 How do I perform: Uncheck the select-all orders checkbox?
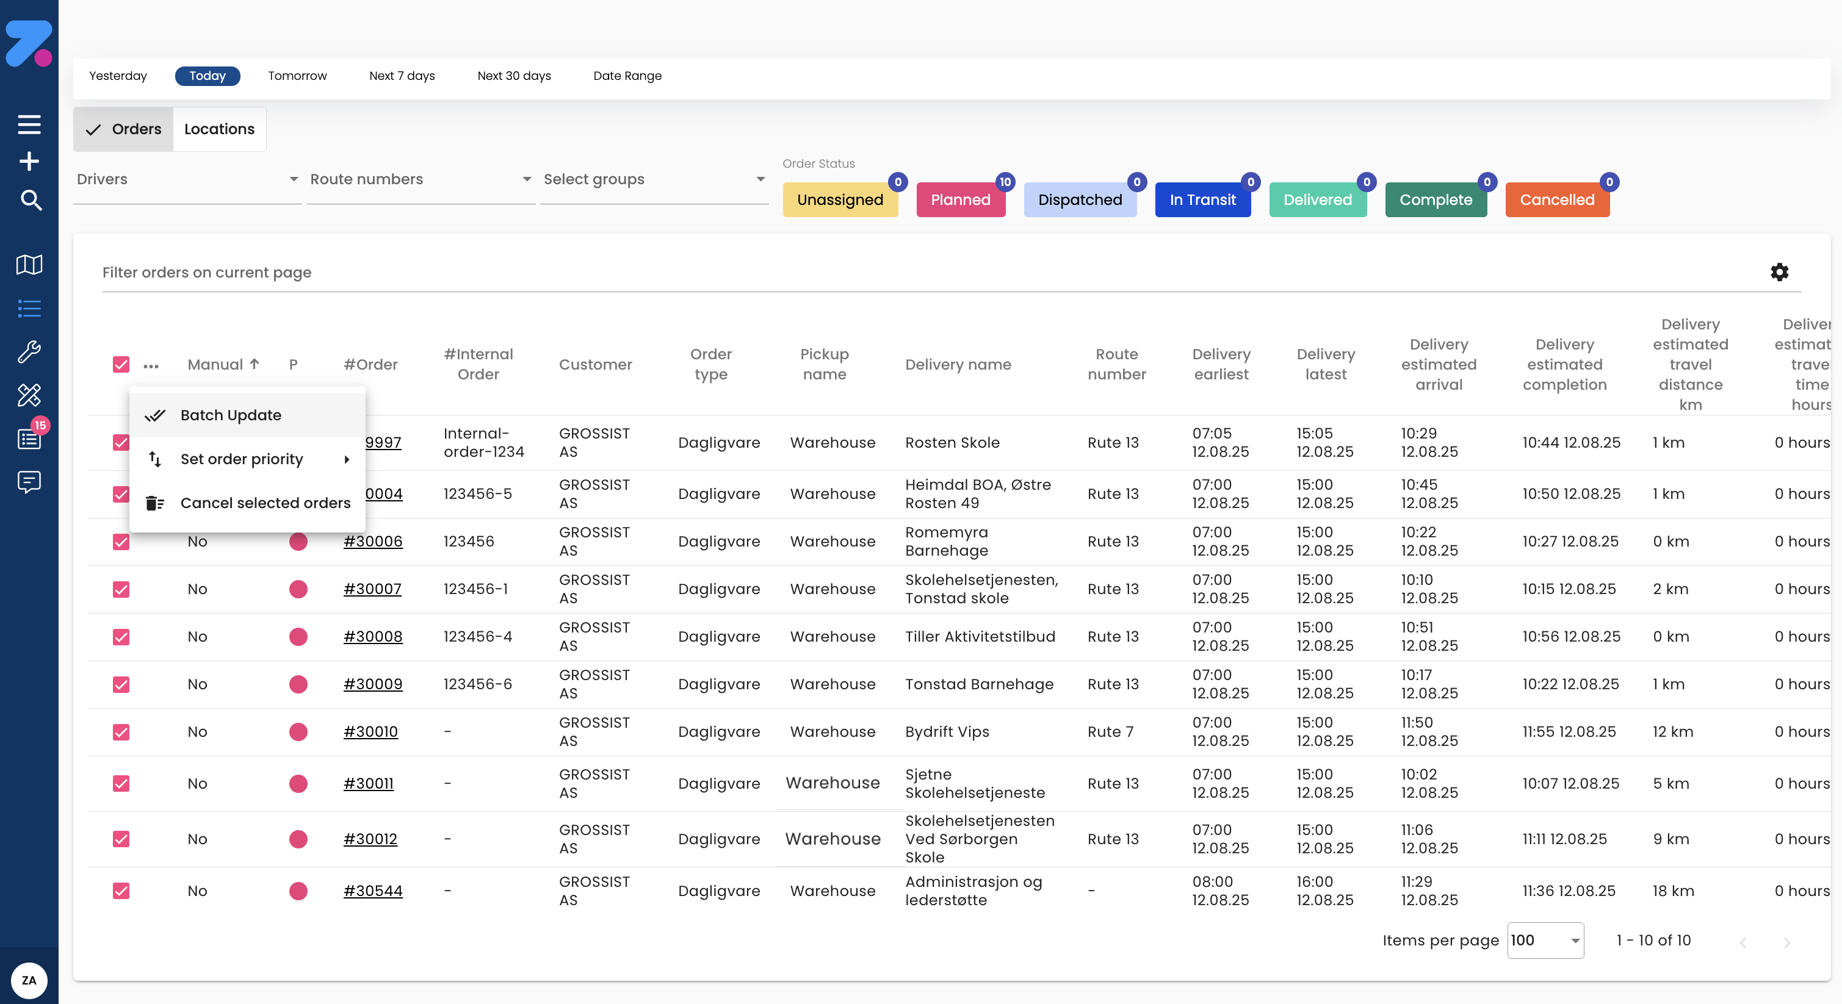[120, 364]
